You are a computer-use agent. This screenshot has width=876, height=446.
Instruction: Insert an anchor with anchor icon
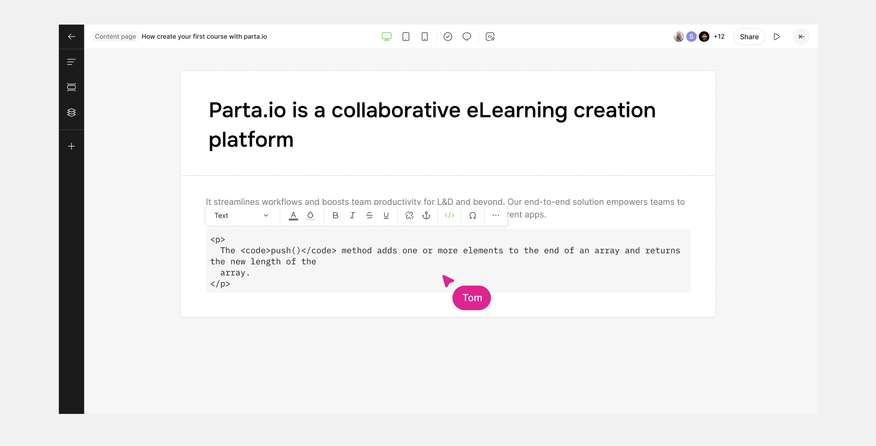click(x=426, y=215)
